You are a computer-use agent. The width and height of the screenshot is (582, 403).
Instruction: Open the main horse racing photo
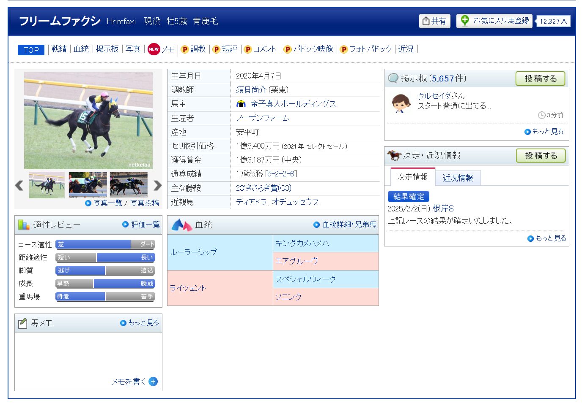click(88, 121)
